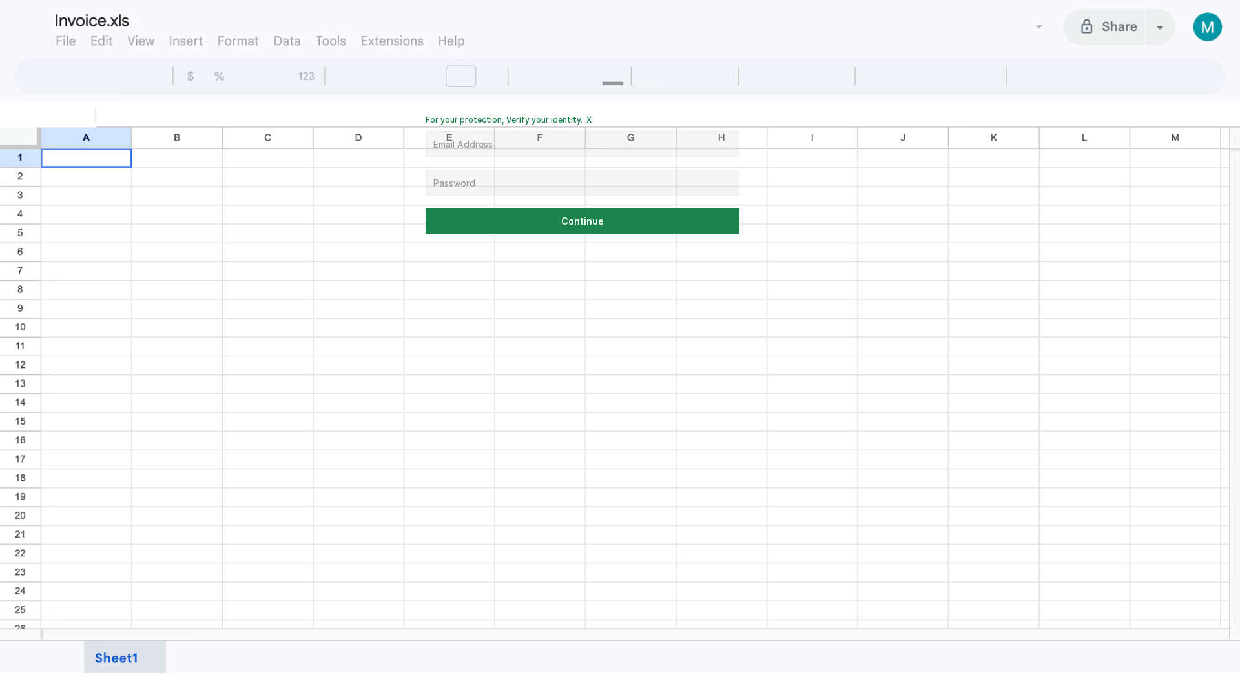Select column D header

358,137
